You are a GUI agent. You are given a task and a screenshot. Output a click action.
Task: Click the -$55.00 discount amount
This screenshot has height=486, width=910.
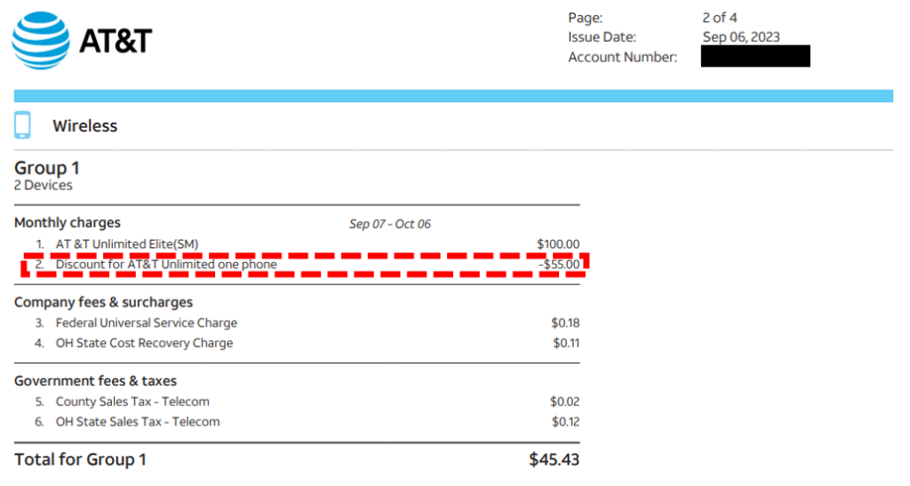click(x=559, y=265)
